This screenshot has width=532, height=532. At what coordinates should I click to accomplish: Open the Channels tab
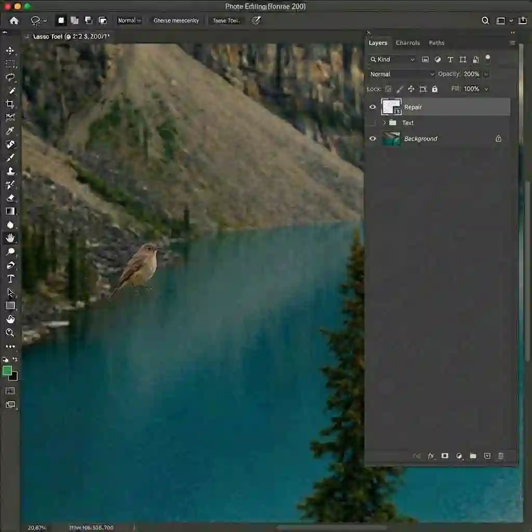click(408, 43)
